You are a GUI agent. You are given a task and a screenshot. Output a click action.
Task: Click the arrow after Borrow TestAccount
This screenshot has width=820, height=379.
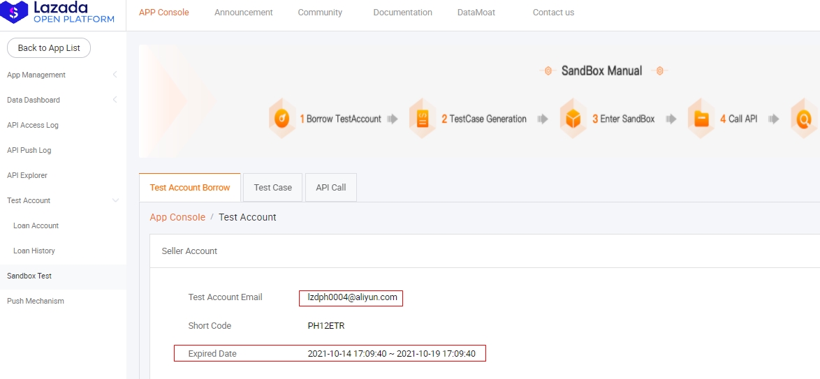[393, 119]
